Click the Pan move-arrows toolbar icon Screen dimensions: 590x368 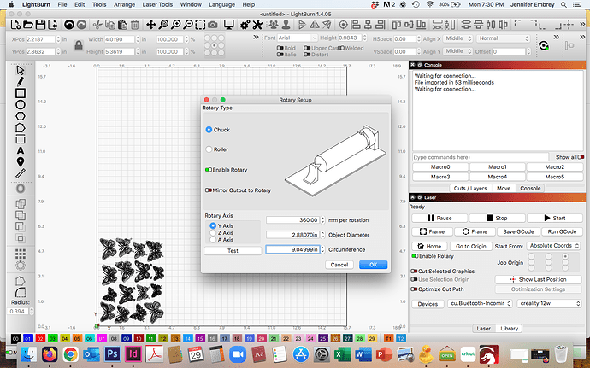(x=150, y=25)
